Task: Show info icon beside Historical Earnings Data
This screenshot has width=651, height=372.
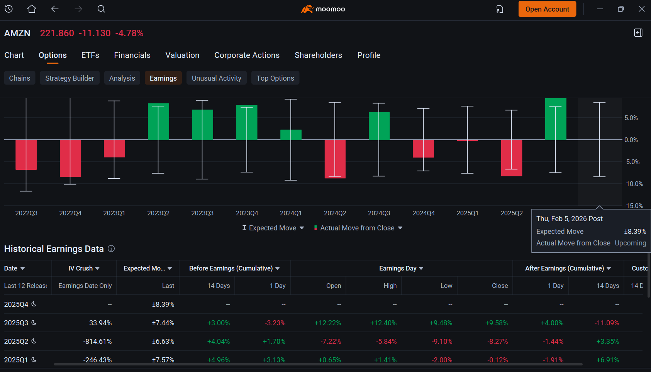Action: [x=111, y=249]
